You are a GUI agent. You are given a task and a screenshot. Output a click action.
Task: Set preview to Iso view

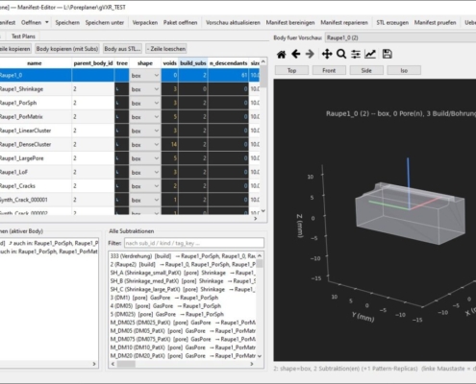(404, 70)
